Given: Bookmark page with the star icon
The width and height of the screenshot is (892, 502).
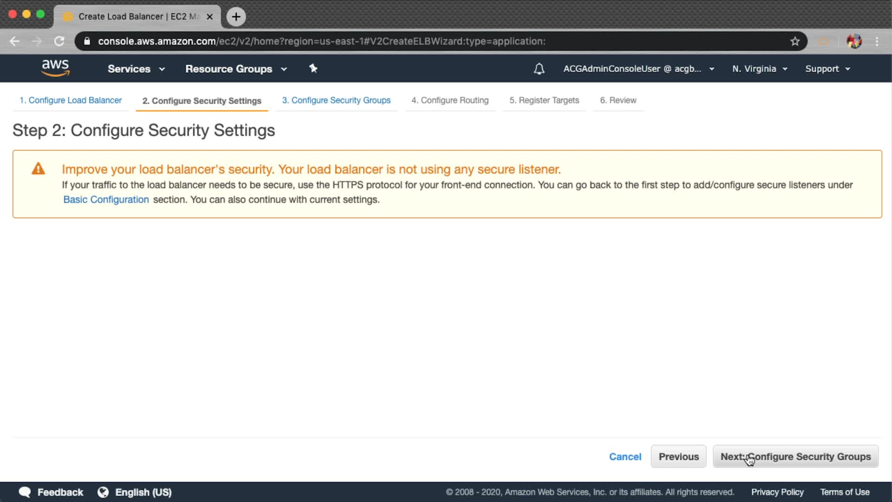Looking at the screenshot, I should (795, 41).
